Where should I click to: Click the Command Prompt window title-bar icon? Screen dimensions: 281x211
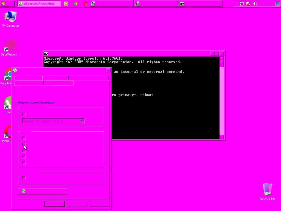46,54
